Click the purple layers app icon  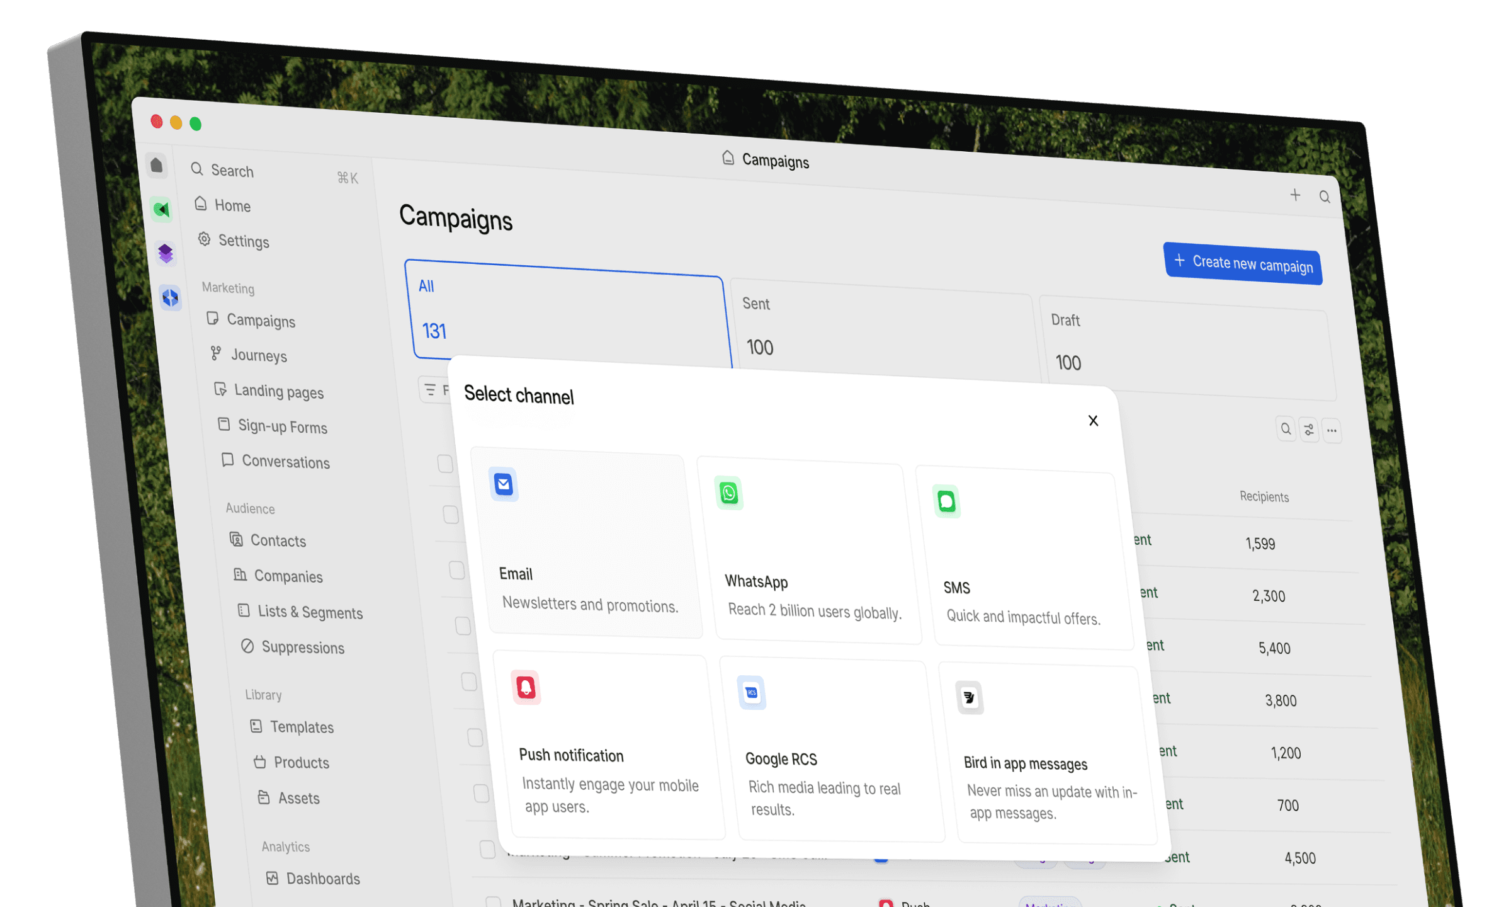point(166,253)
